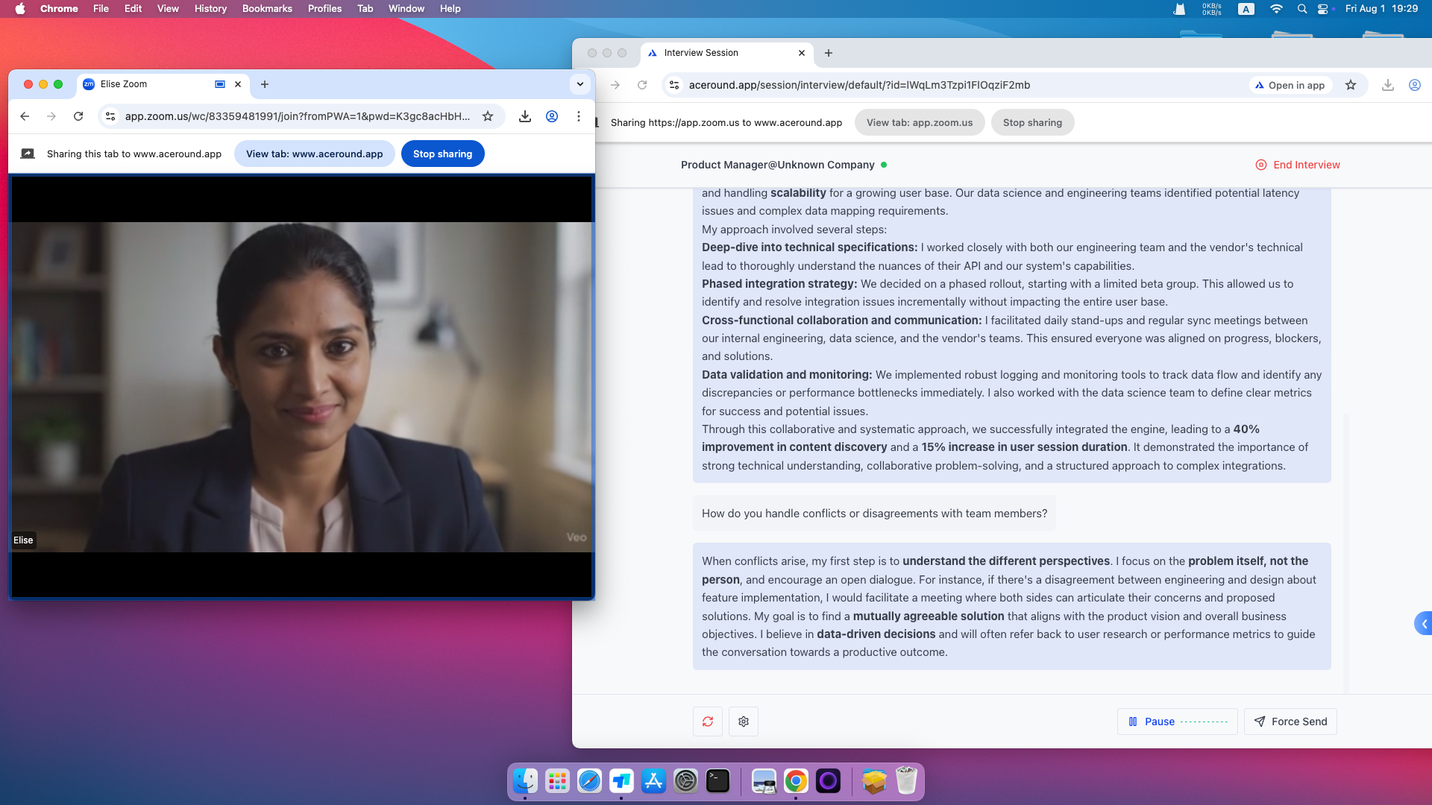This screenshot has height=805, width=1432.
Task: Close the Elise Zoom tab
Action: 238,84
